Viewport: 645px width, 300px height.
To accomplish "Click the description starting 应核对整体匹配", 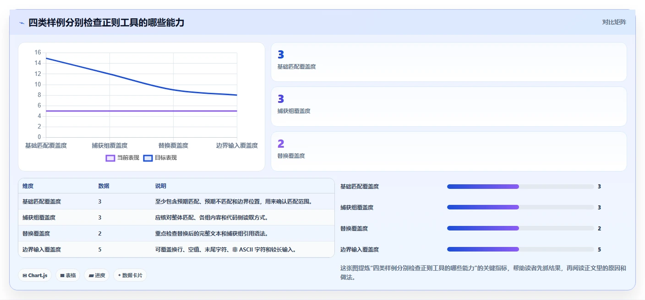I will (211, 218).
